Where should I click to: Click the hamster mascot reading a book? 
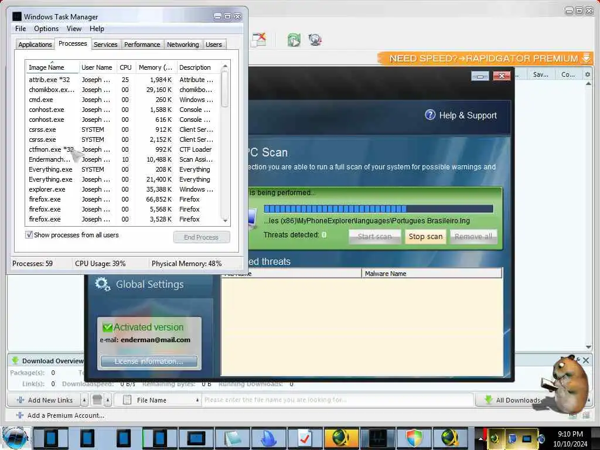(x=566, y=384)
